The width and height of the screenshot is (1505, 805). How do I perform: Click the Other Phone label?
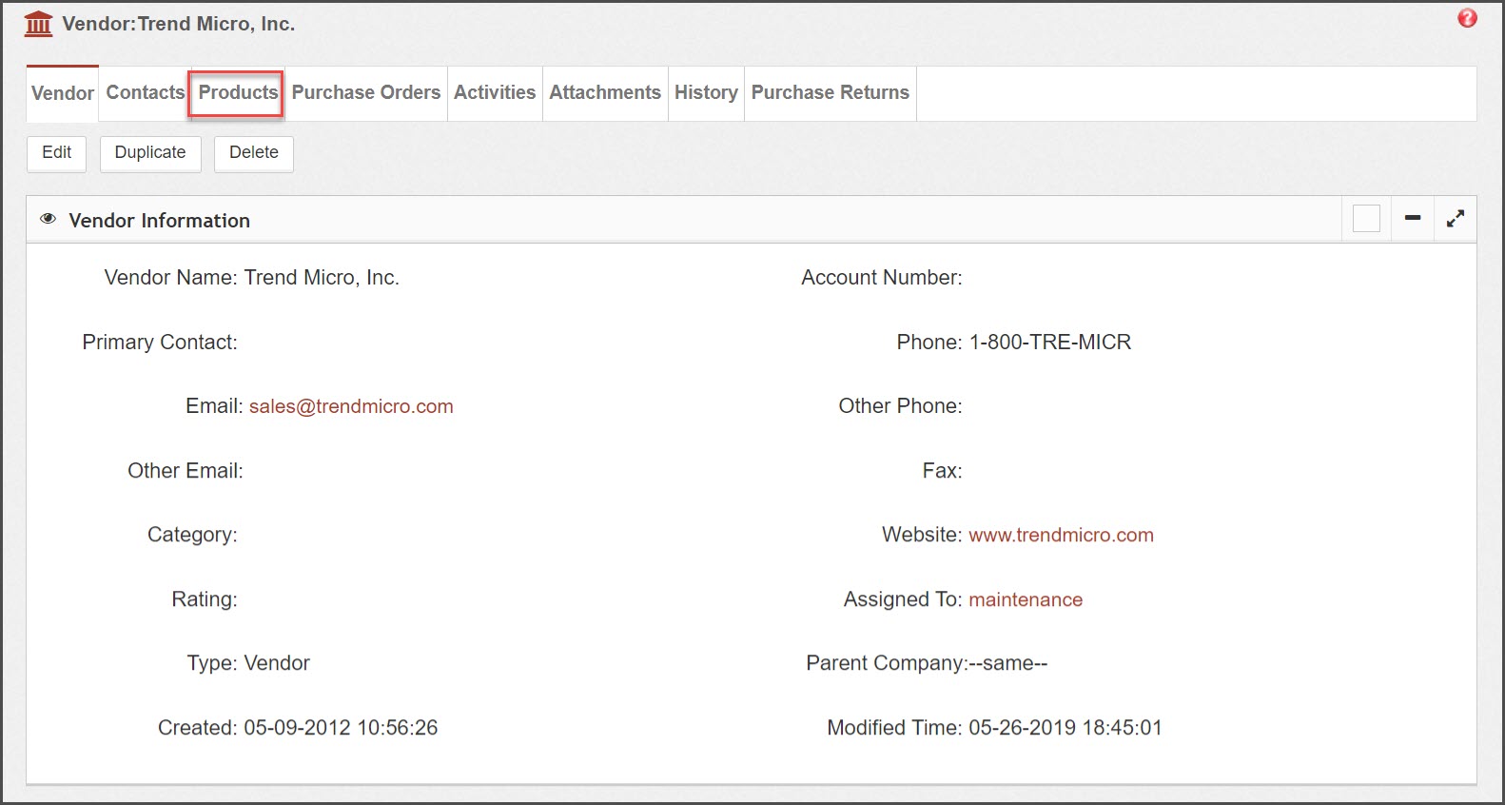900,406
